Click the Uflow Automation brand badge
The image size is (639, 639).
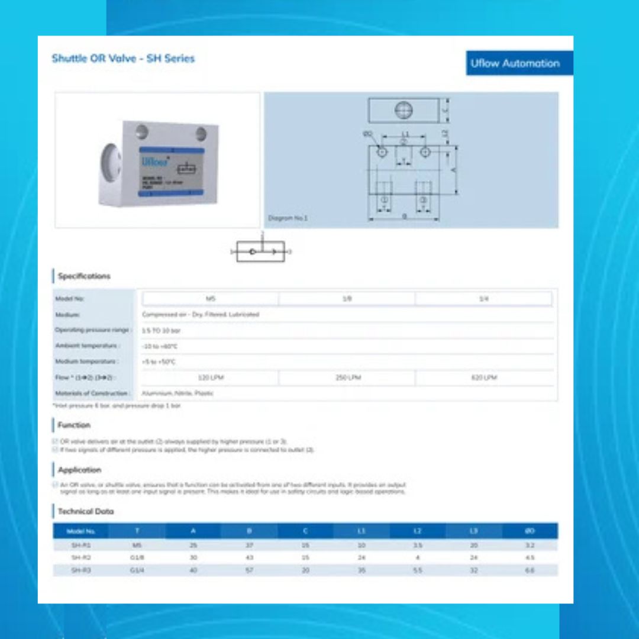(519, 63)
